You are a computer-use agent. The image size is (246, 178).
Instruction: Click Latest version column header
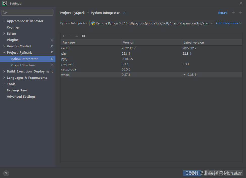[x=212, y=43]
